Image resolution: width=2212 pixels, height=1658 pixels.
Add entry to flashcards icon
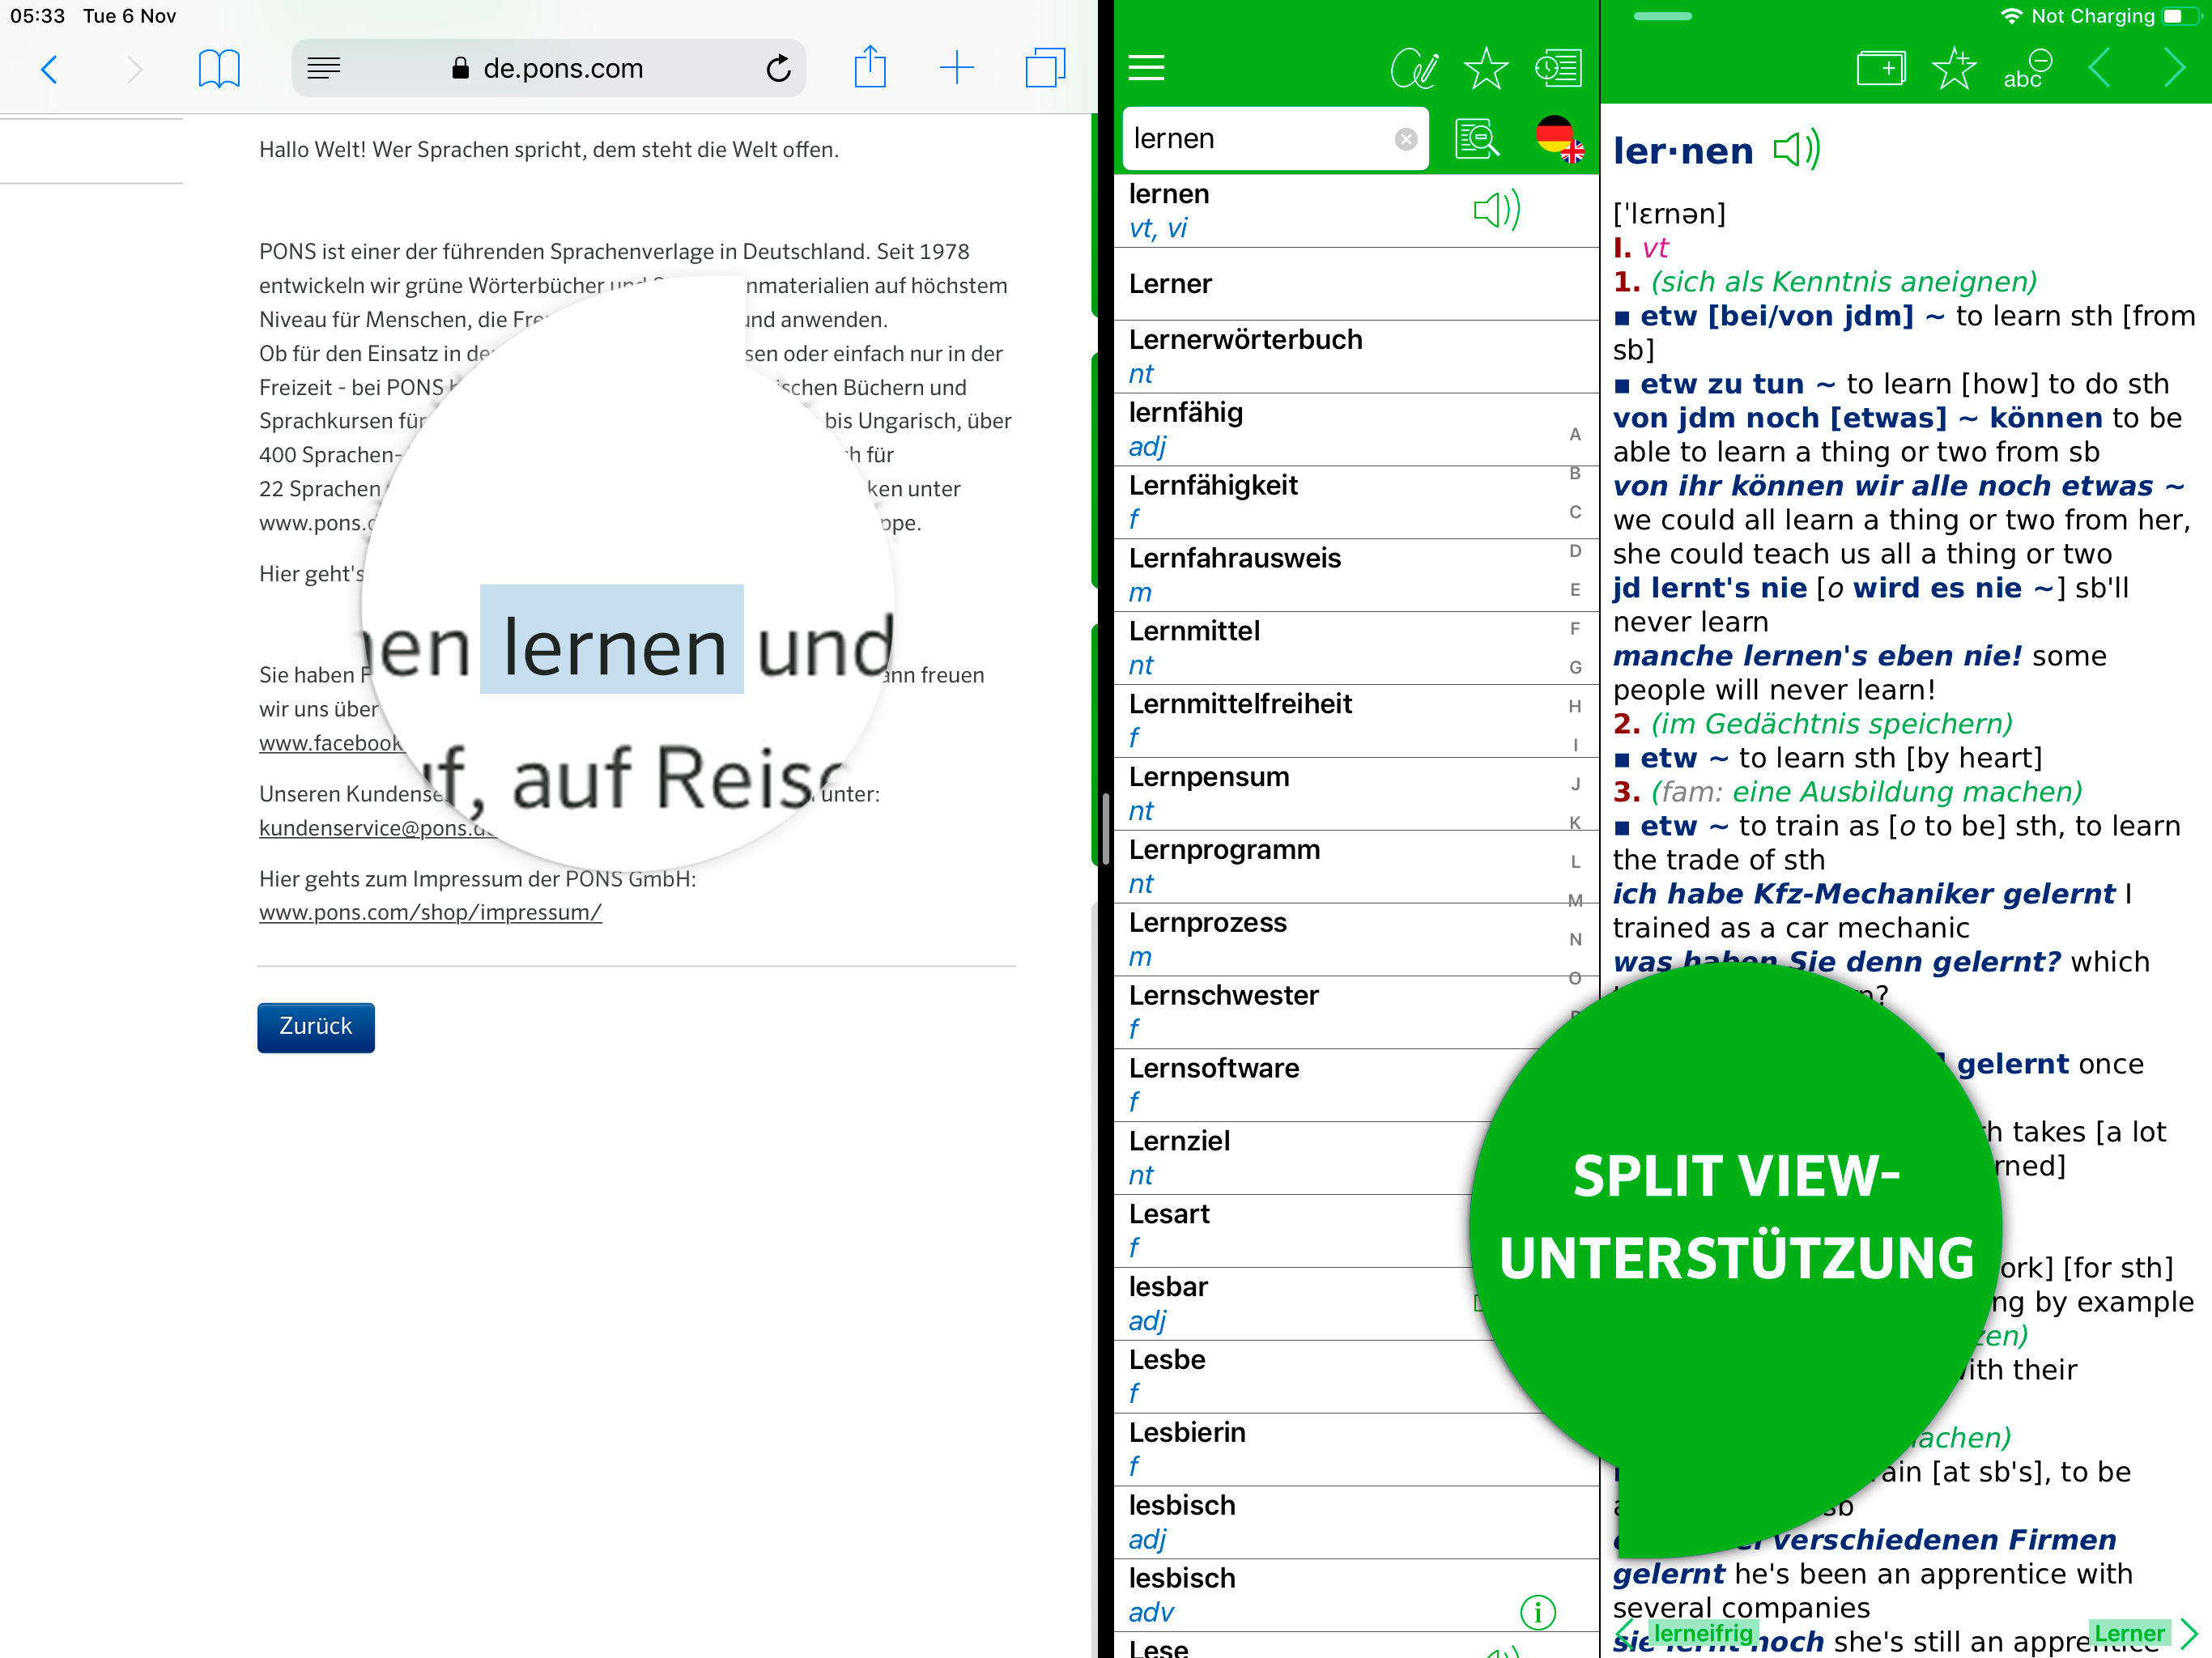(x=1880, y=68)
